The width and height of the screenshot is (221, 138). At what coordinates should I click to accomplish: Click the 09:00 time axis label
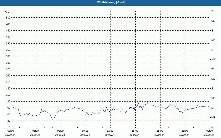(x=85, y=131)
